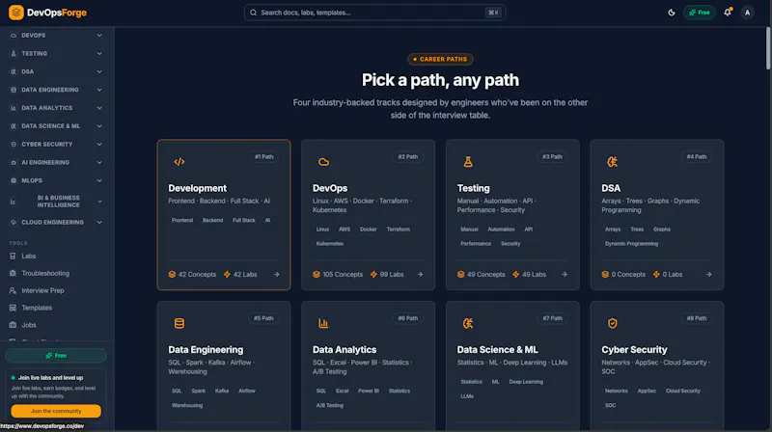
Task: Expand the Cyber Security sidebar section
Action: pos(57,145)
